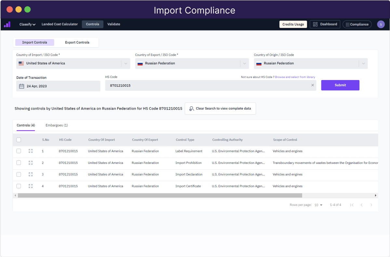The width and height of the screenshot is (390, 257).
Task: Open the calendar in Date of Transaction
Action: click(21, 86)
